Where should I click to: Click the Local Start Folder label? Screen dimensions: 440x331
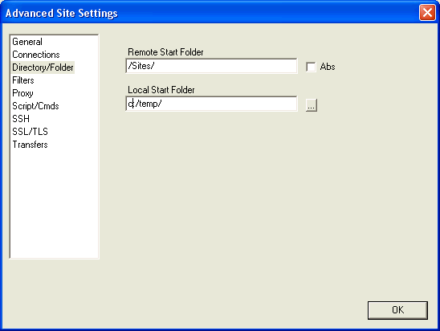(161, 90)
